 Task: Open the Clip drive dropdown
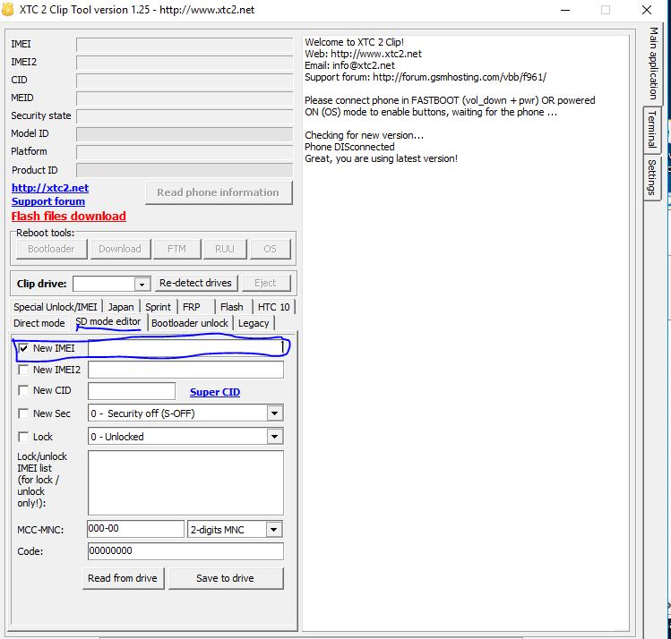click(x=142, y=284)
